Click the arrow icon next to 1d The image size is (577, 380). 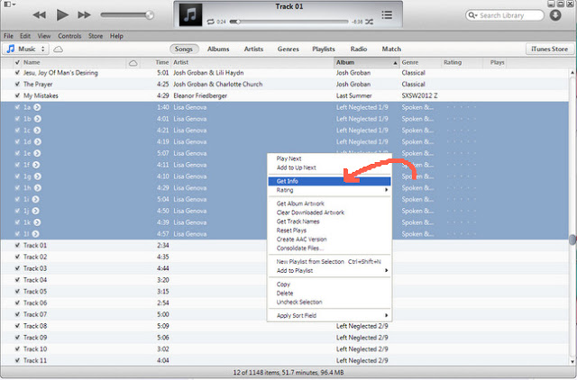(38, 142)
